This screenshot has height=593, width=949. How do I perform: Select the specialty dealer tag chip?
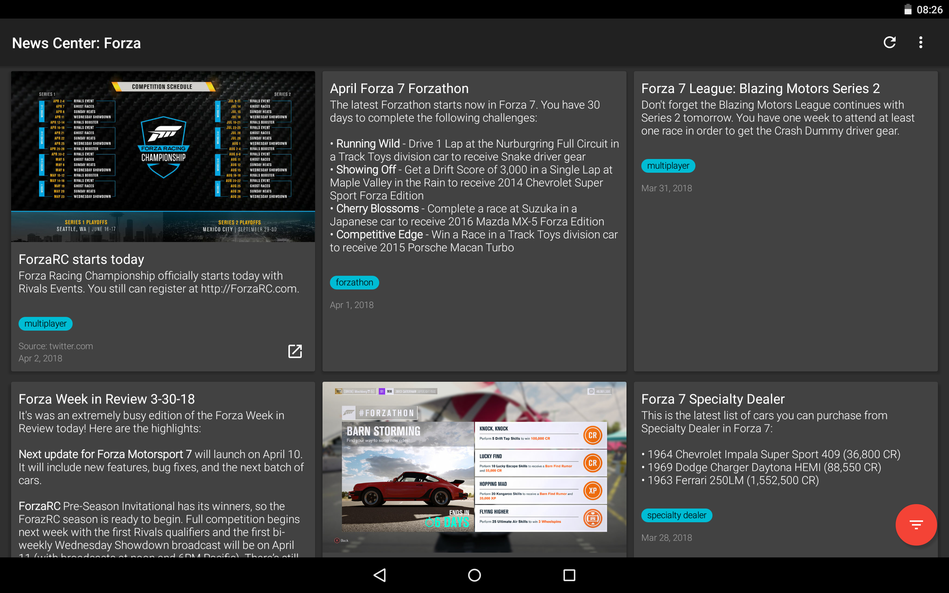pyautogui.click(x=676, y=515)
